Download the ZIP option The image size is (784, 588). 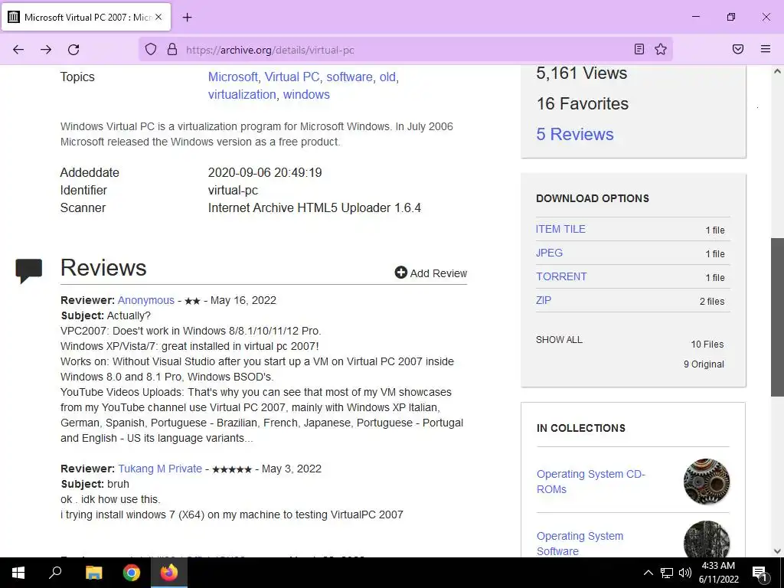544,300
